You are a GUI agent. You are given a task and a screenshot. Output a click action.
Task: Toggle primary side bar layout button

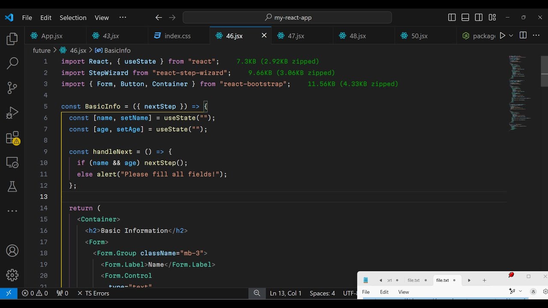click(x=452, y=18)
